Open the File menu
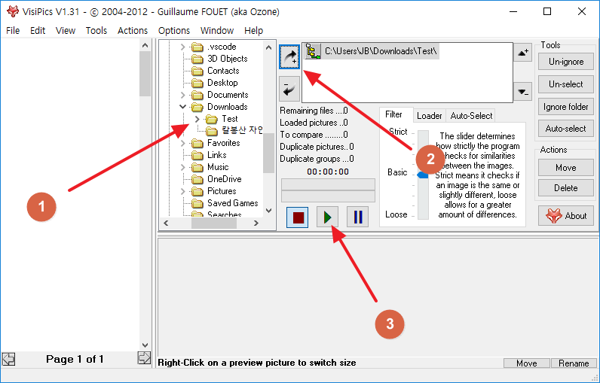Viewport: 600px width, 383px height. point(13,31)
